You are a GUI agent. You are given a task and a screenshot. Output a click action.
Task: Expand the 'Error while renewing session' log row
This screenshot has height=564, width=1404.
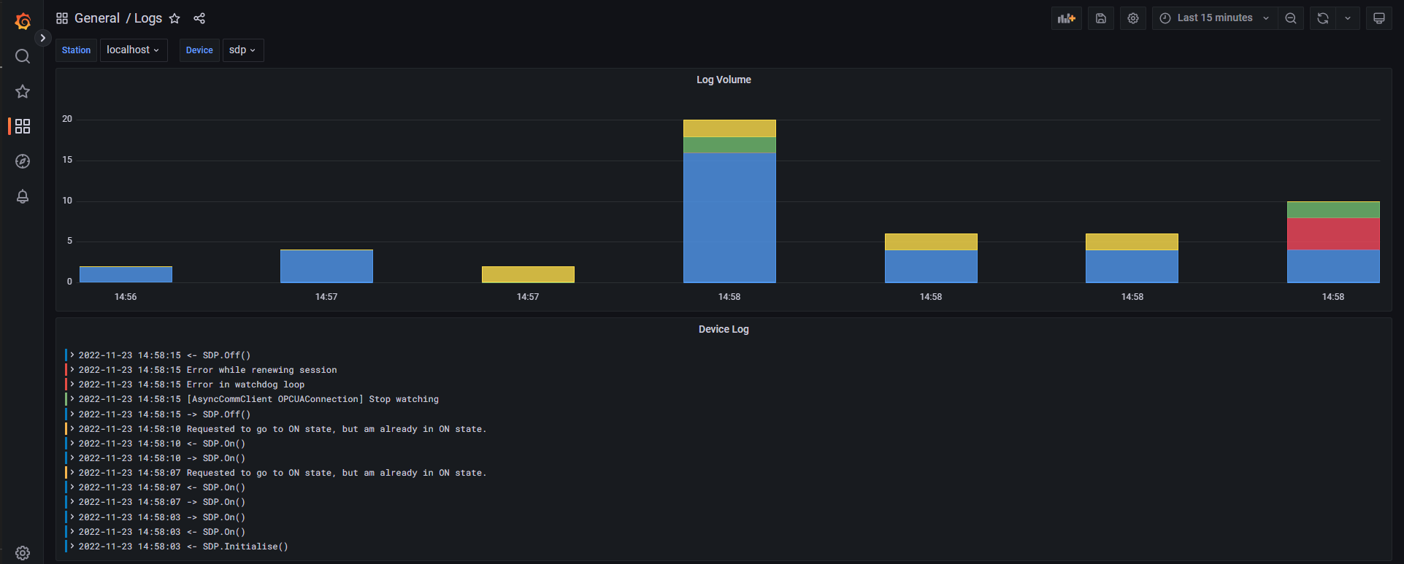(x=72, y=370)
